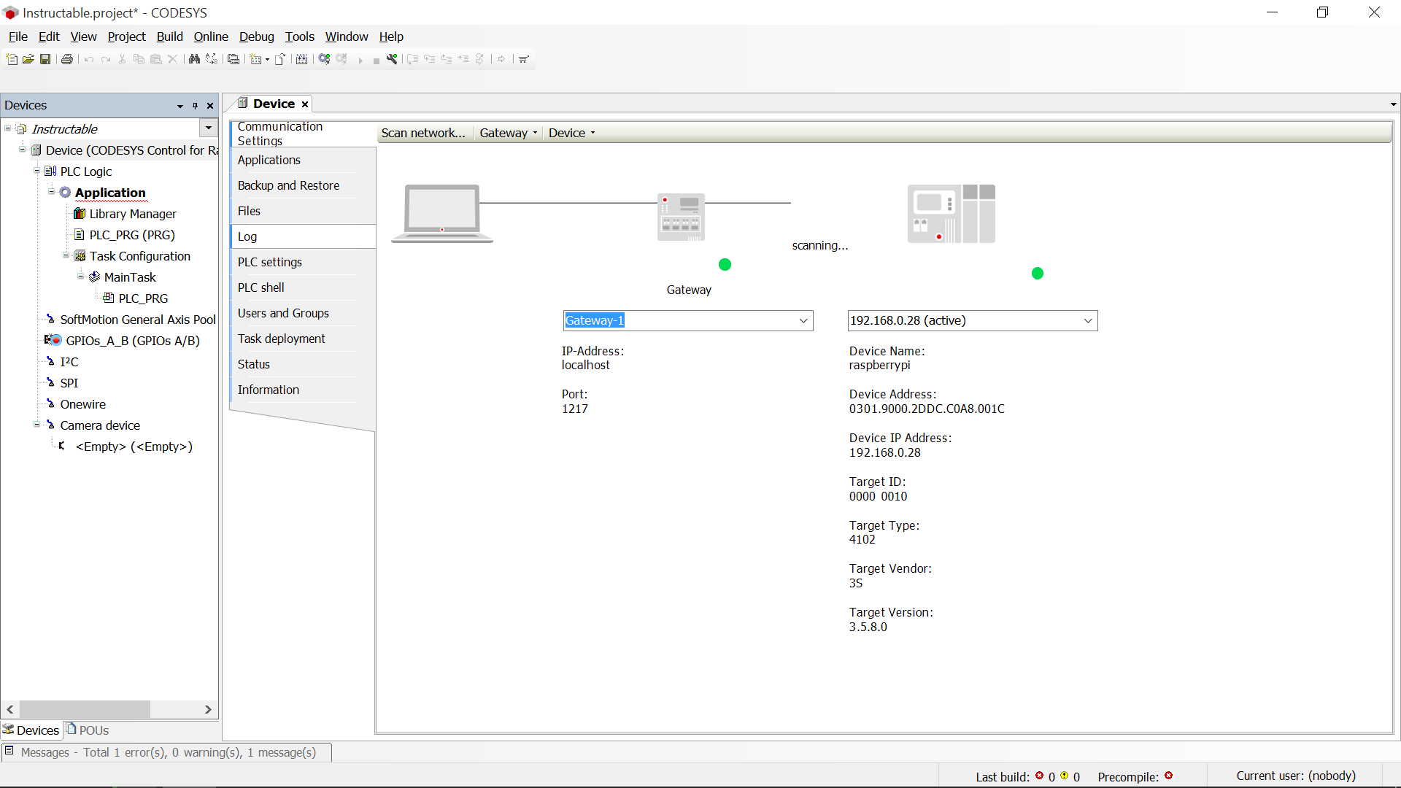The image size is (1401, 788).
Task: Select the Camera device icon
Action: click(51, 425)
